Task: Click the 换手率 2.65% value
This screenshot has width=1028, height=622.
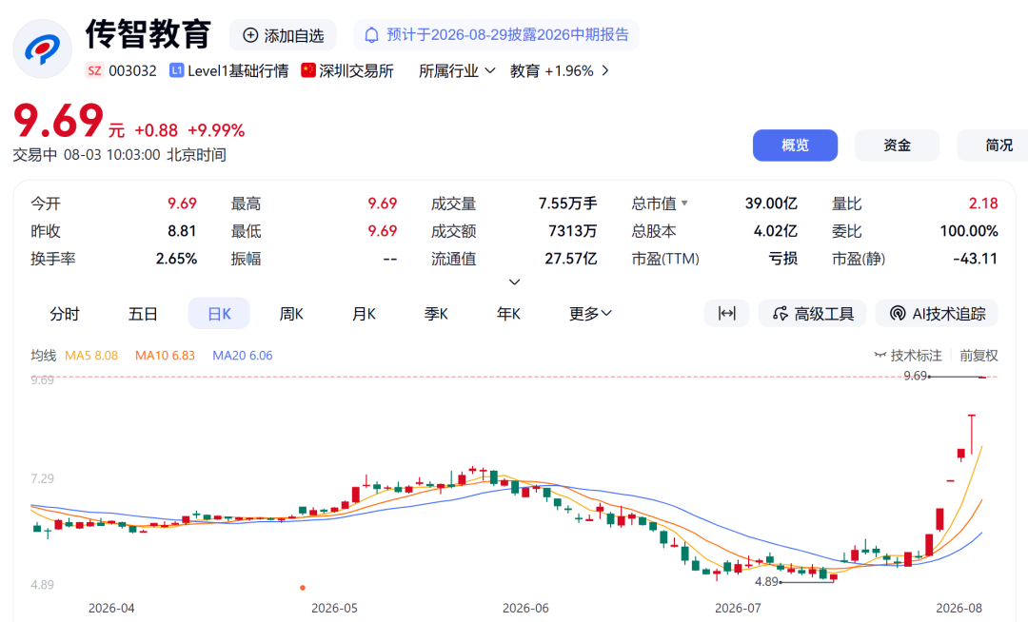Action: click(x=176, y=259)
